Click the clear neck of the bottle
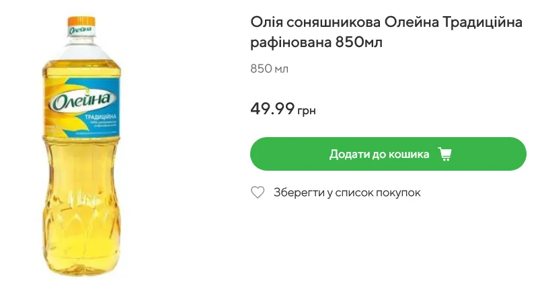This screenshot has height=289, width=542. 81,48
